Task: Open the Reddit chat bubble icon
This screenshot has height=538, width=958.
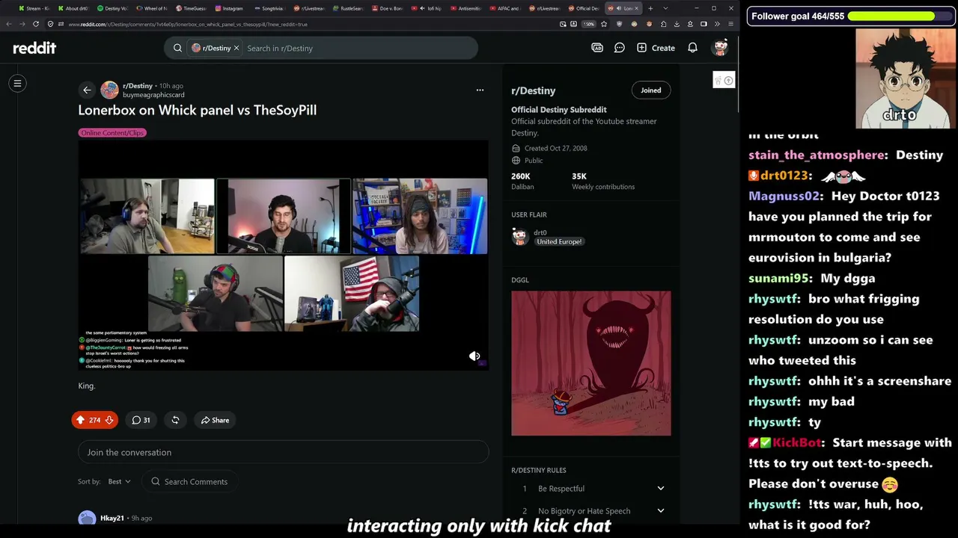Action: (x=620, y=48)
